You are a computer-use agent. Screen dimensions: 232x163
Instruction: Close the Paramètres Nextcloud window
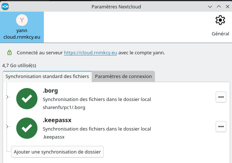pyautogui.click(x=227, y=6)
